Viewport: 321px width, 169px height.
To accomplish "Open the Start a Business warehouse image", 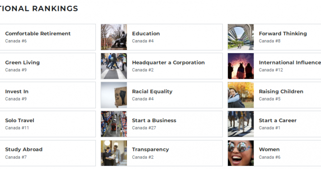I will pos(114,124).
